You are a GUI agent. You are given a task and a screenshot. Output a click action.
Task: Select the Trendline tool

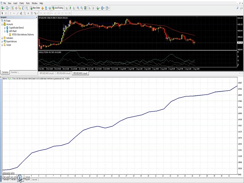[18, 13]
